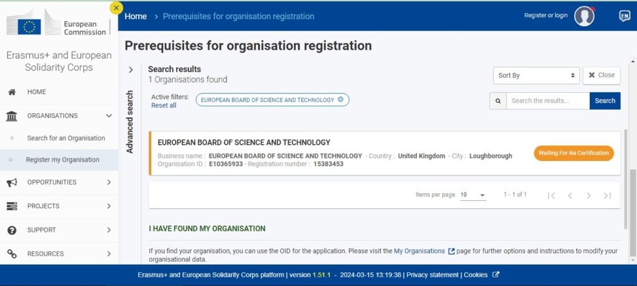Click the user profile avatar icon
This screenshot has width=637, height=286.
click(x=584, y=16)
